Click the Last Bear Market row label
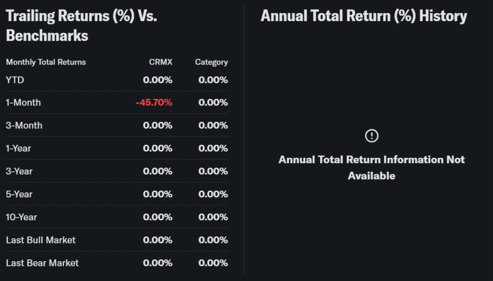493x281 pixels. (42, 263)
